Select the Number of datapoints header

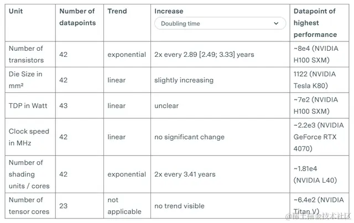[77, 17]
